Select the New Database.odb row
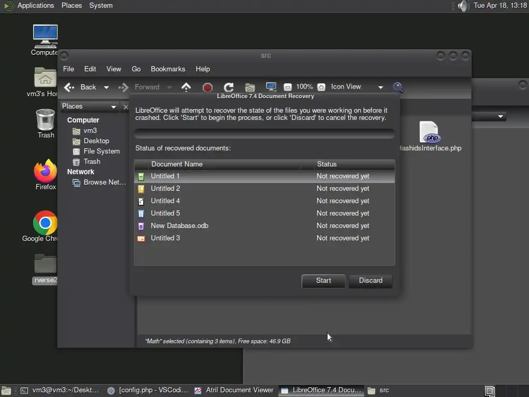This screenshot has width=529, height=397. click(x=264, y=226)
